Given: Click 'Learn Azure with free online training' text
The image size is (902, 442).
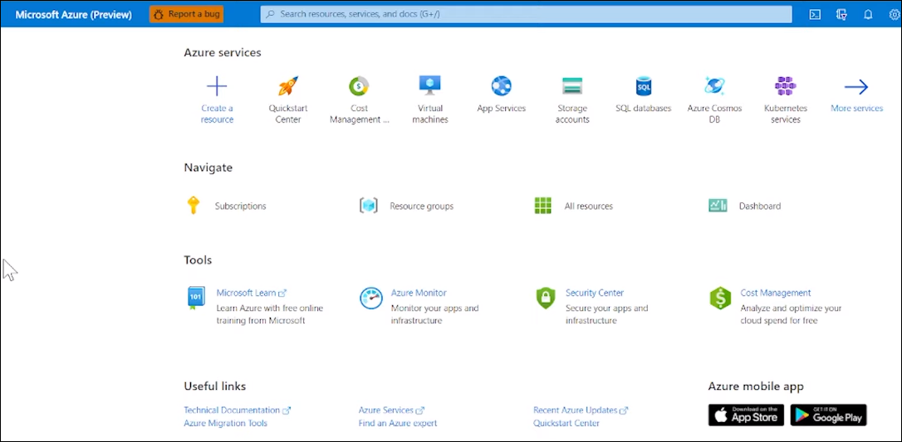Looking at the screenshot, I should (x=270, y=314).
